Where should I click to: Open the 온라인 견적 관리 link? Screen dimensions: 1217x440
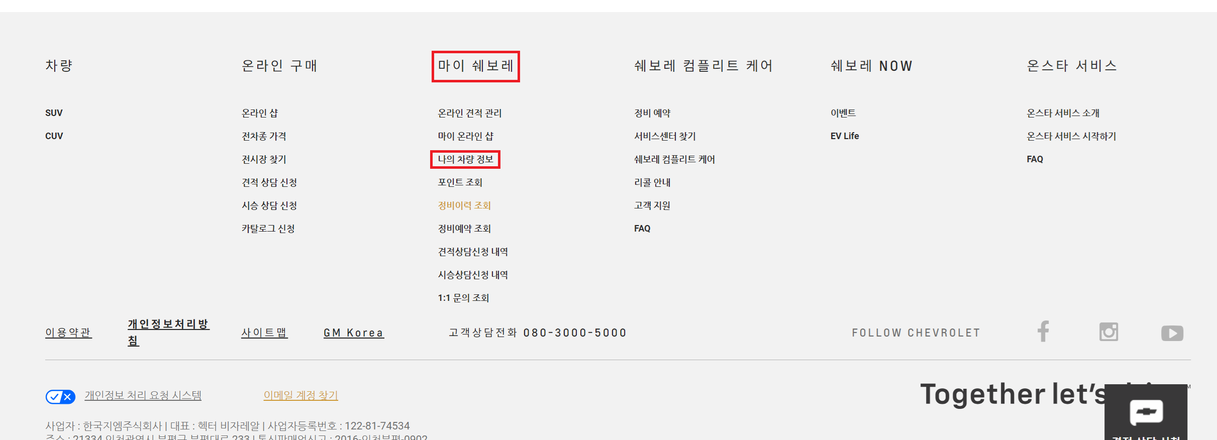pos(470,113)
